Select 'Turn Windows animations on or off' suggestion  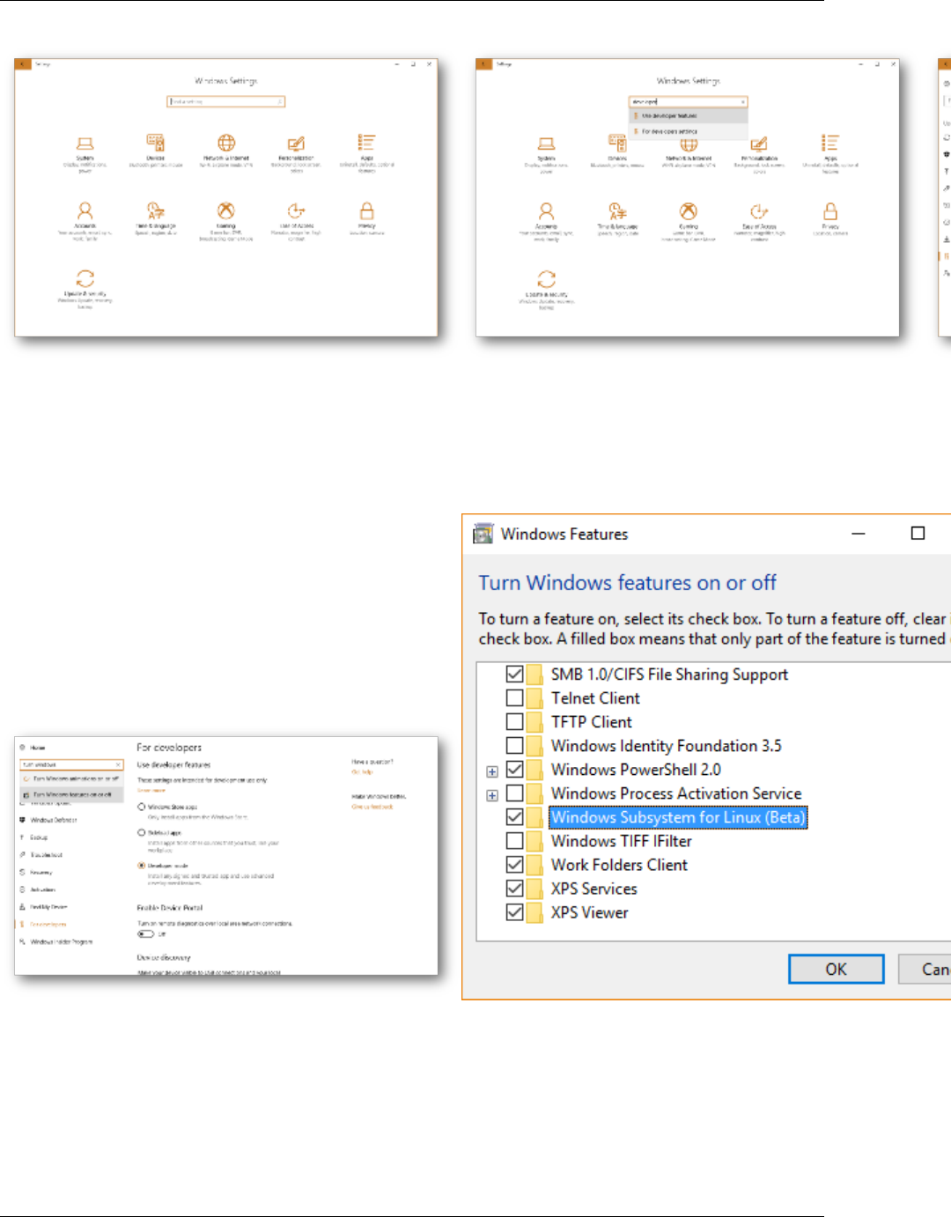click(x=71, y=779)
